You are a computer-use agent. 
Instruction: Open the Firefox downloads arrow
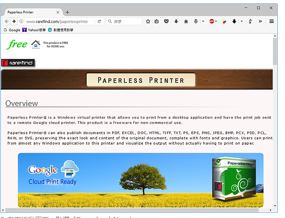point(176,22)
